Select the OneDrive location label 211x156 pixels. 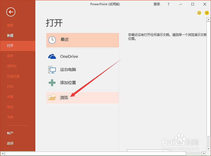tap(69, 56)
